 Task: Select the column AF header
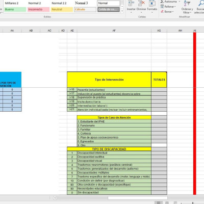114,31
